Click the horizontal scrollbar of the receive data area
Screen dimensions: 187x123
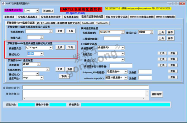coord(84,98)
